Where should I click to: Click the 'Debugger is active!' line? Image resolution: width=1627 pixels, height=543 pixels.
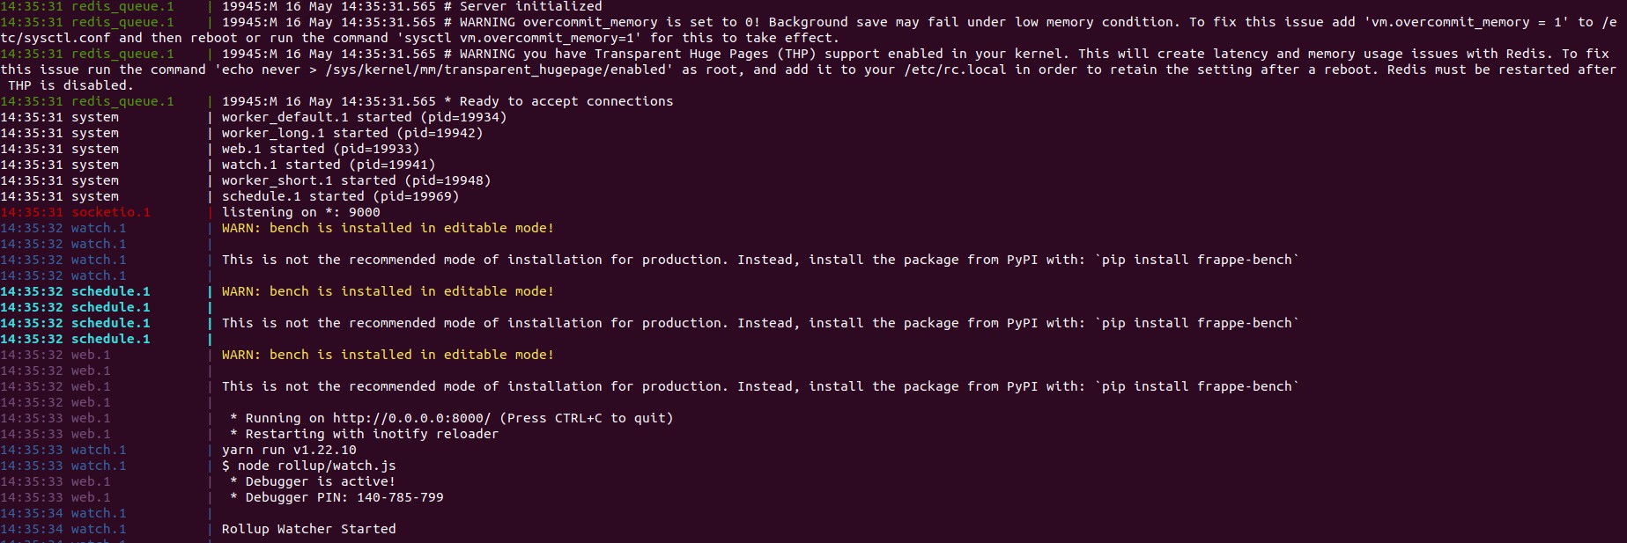[320, 481]
